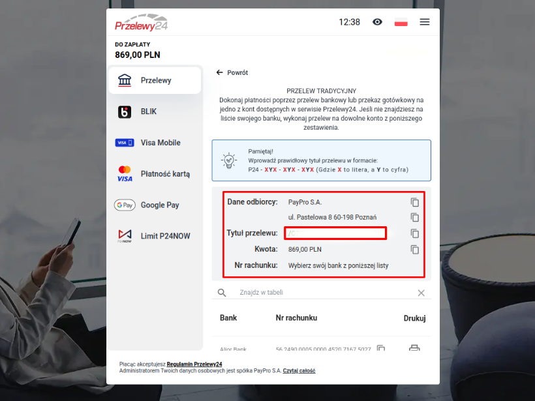Toggle the eye contrast icon in header

tap(377, 22)
